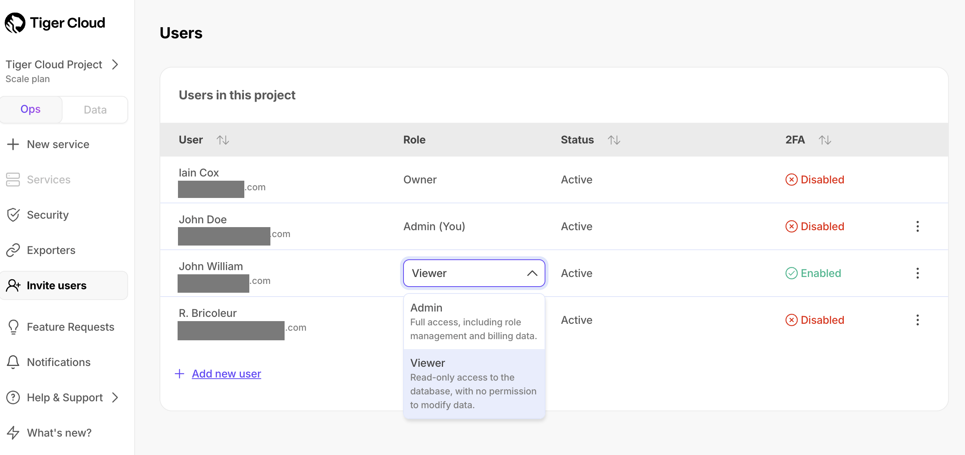Click the Admin (You) role cell

(x=434, y=226)
